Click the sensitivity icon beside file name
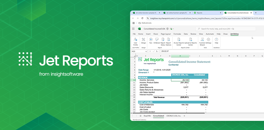This screenshot has width=264, height=130. coord(167,29)
